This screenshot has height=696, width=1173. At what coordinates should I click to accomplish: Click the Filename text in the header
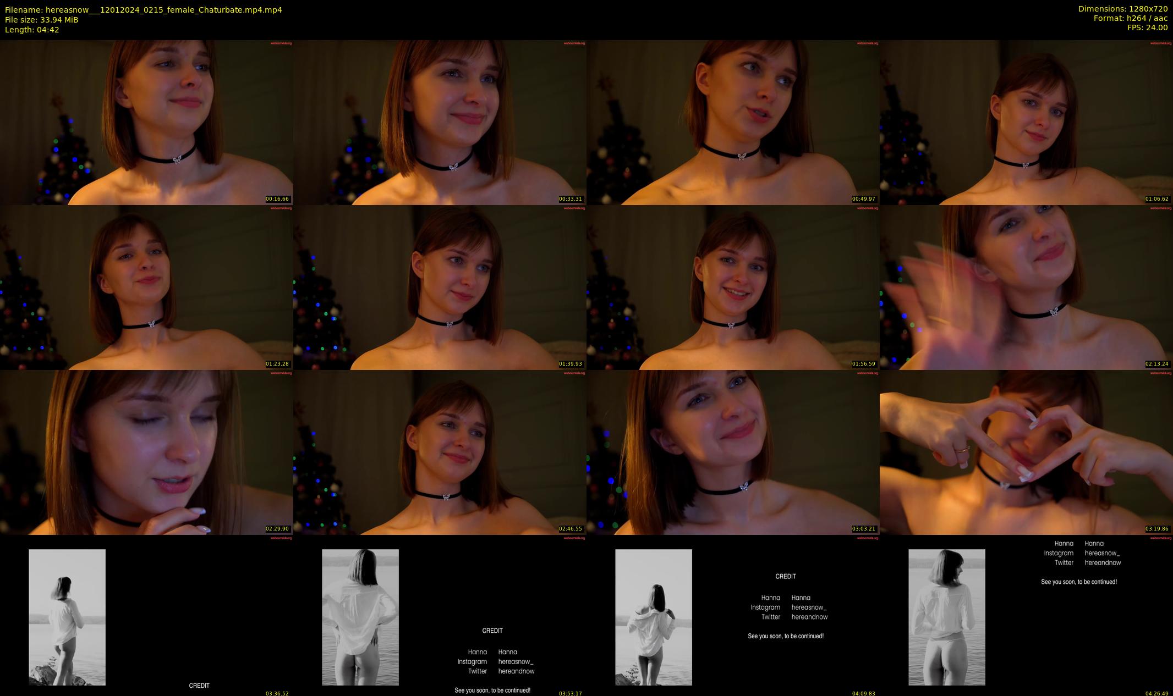[143, 9]
